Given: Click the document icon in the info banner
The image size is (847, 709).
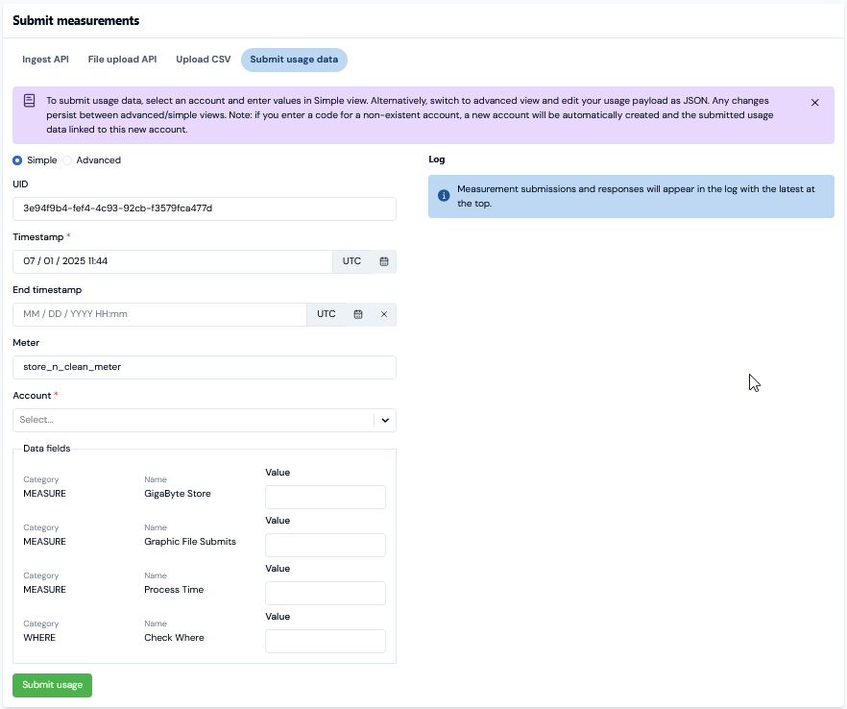Looking at the screenshot, I should click(30, 101).
